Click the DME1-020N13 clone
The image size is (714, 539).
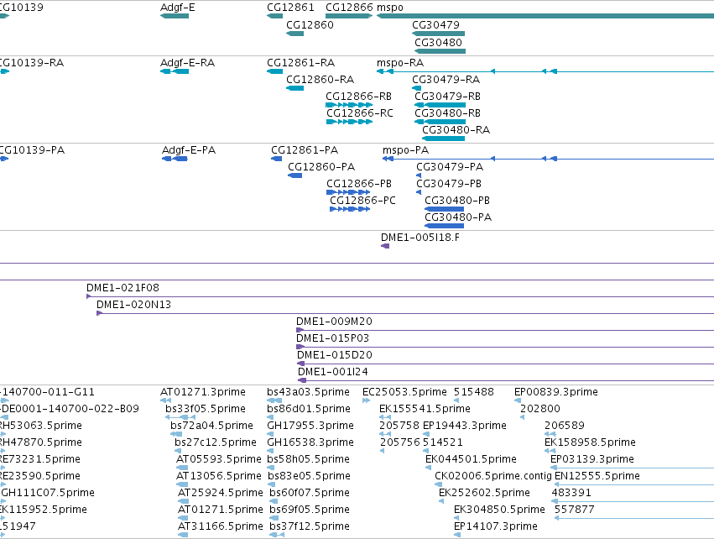coord(405,314)
